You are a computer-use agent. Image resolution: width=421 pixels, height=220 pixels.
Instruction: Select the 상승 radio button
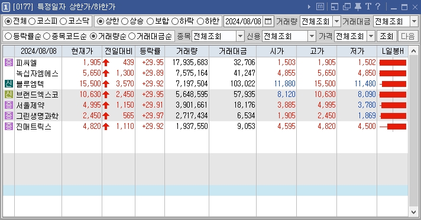[x=125, y=21]
